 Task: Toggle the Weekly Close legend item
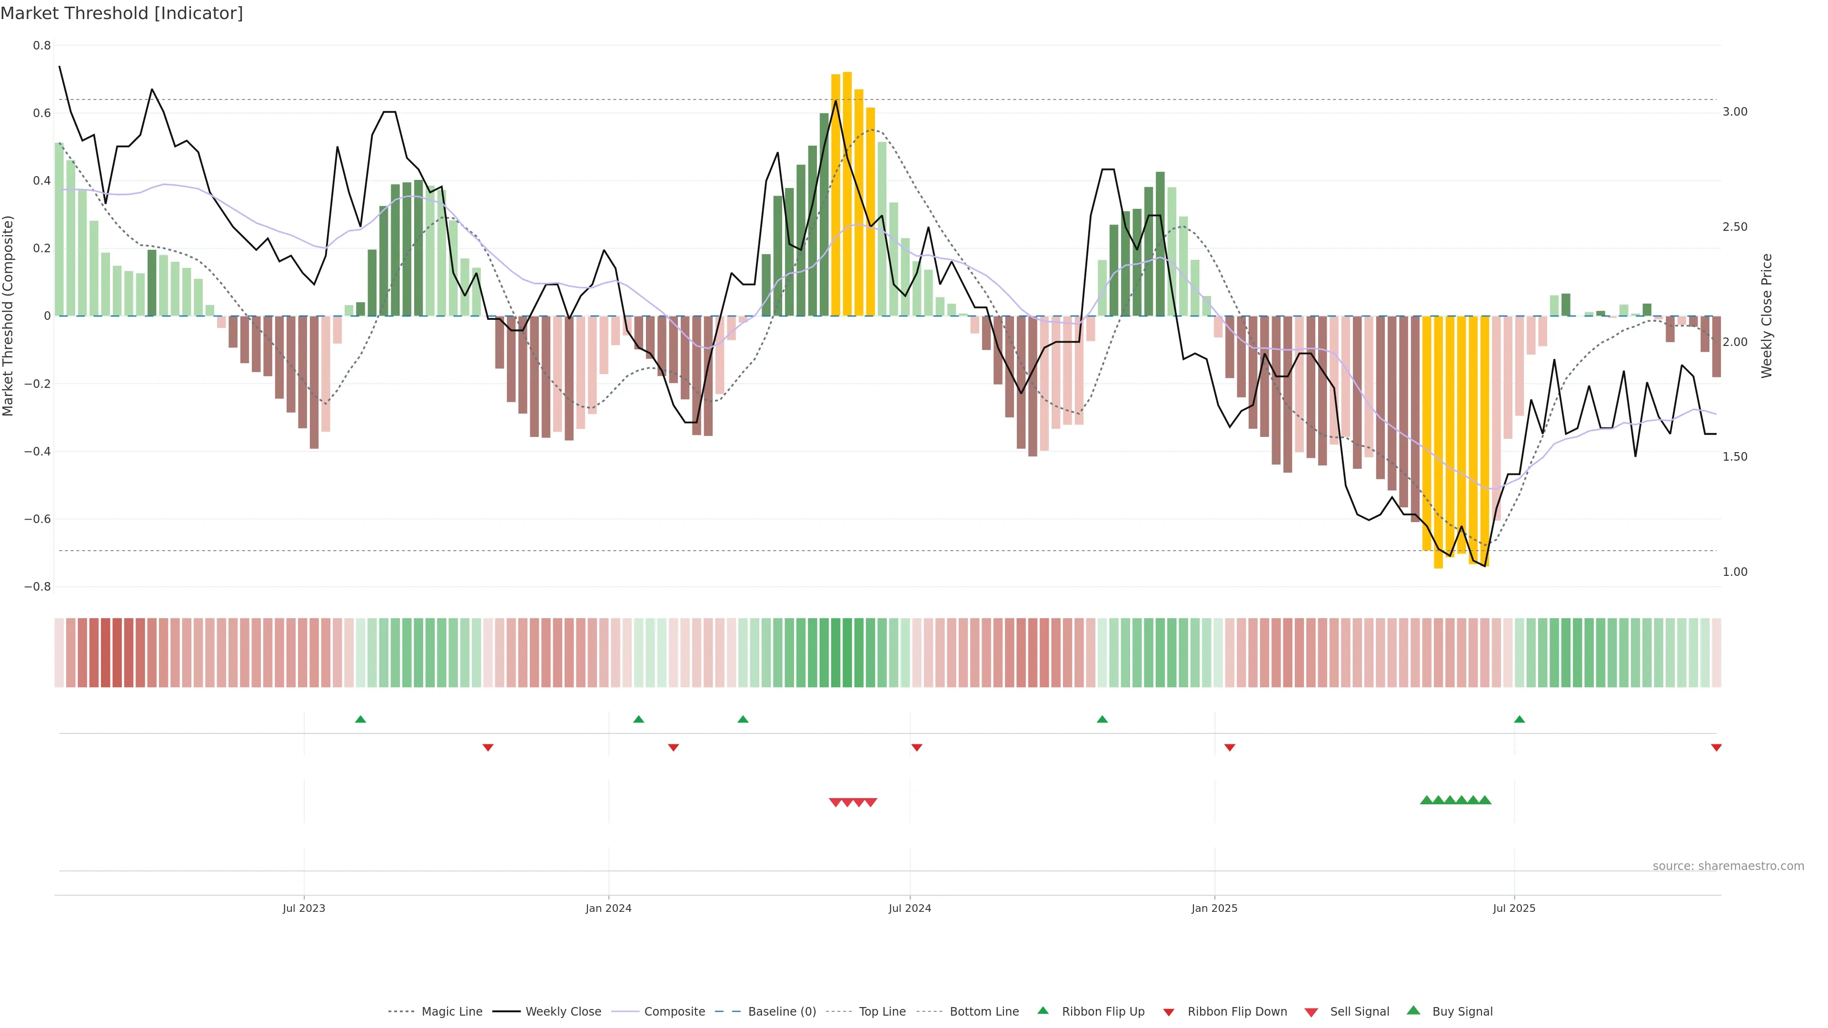coord(563,1012)
